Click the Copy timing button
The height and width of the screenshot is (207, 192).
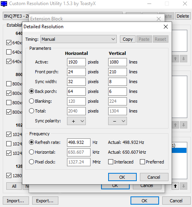click(x=128, y=39)
